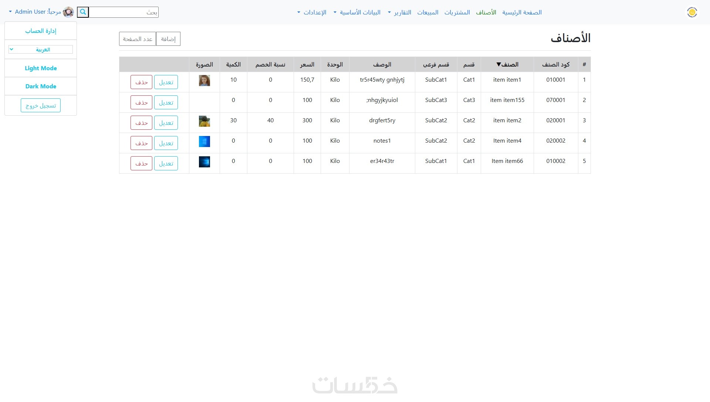
Task: Click the site logo in the top corner
Action: [x=692, y=12]
